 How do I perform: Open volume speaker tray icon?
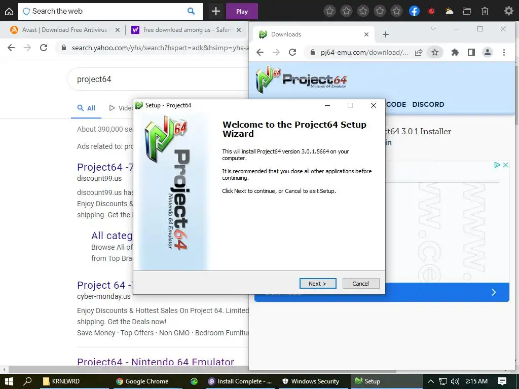[x=455, y=381]
